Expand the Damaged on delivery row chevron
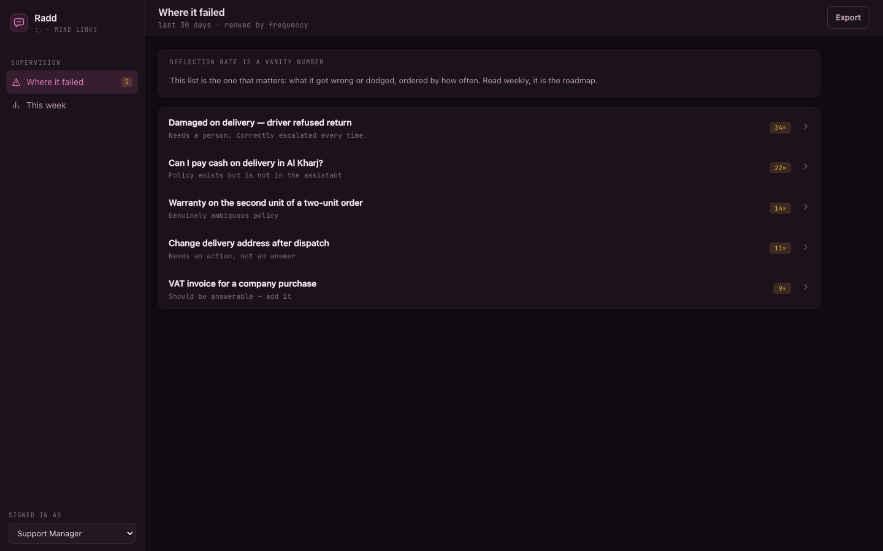 806,127
